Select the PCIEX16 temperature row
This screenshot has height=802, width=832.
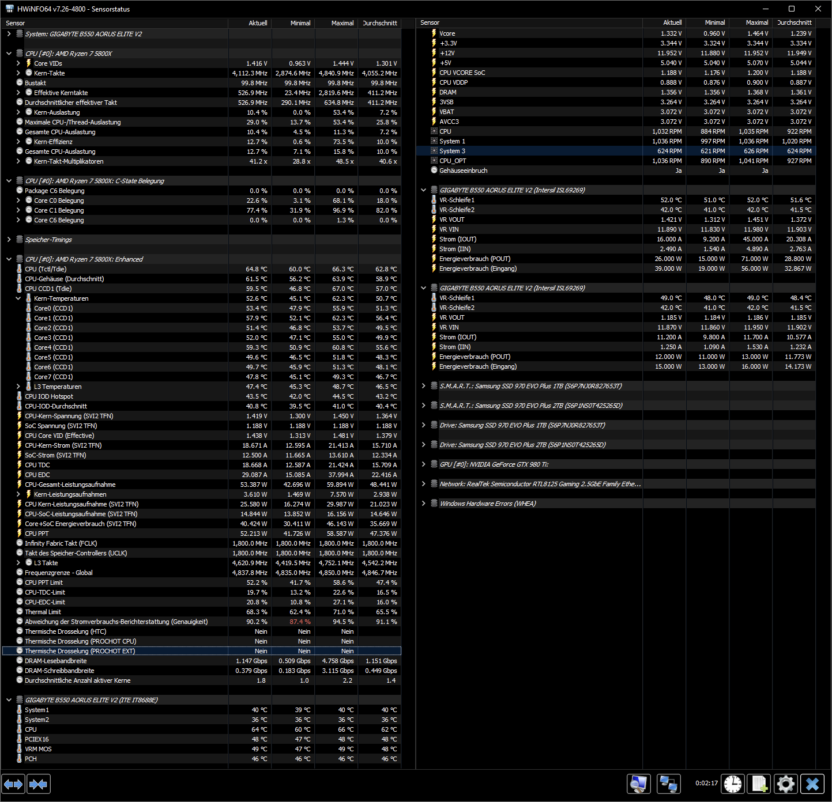pyautogui.click(x=202, y=739)
